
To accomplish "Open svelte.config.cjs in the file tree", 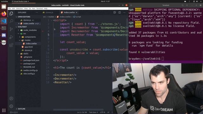I will pyautogui.click(x=30, y=70).
